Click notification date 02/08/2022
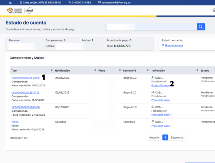Screen dimensions: 215x163 pos(62,92)
